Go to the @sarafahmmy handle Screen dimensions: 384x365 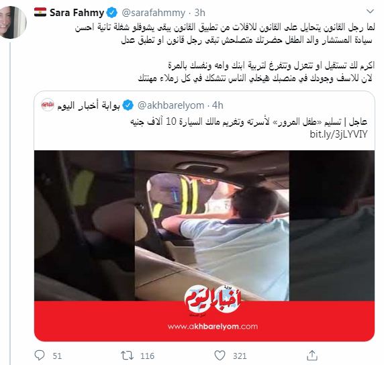coord(154,13)
